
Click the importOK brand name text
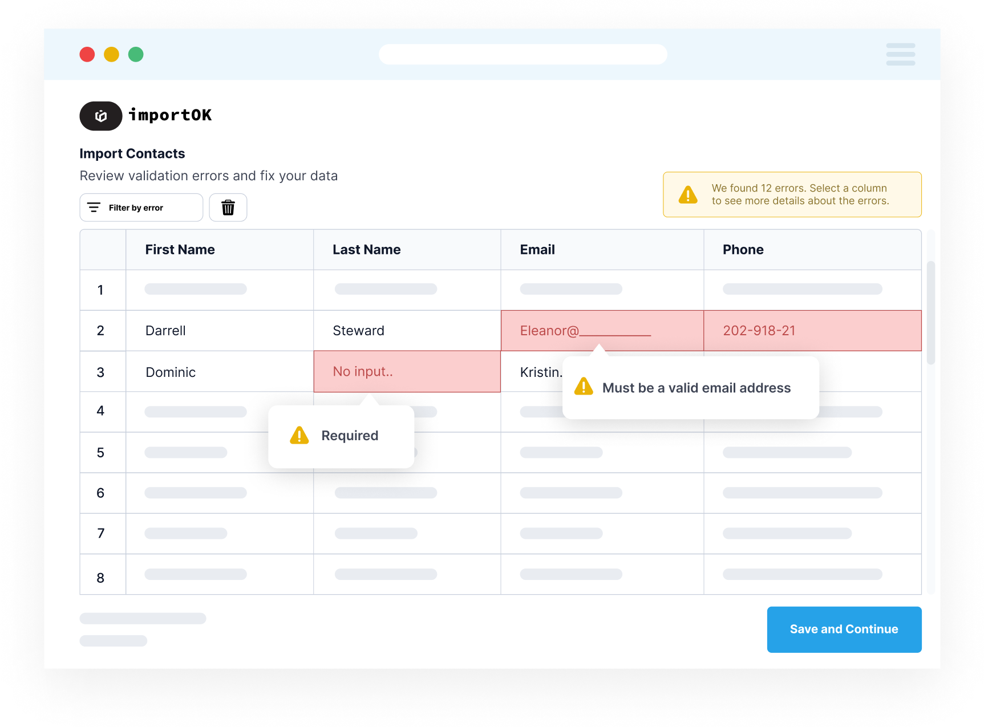pyautogui.click(x=170, y=115)
